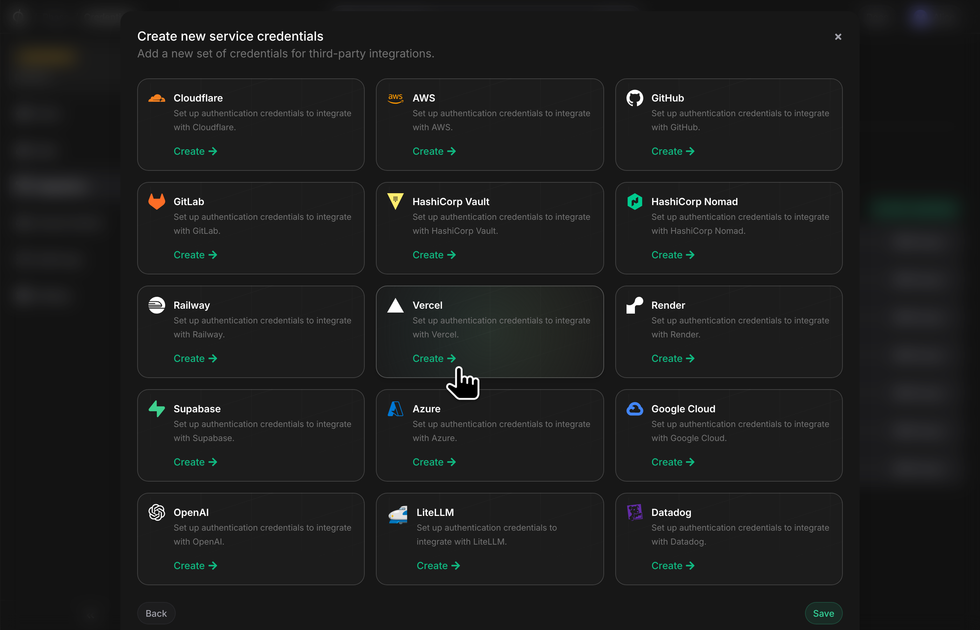Create Google Cloud credentials
This screenshot has height=630, width=980.
[x=673, y=462]
